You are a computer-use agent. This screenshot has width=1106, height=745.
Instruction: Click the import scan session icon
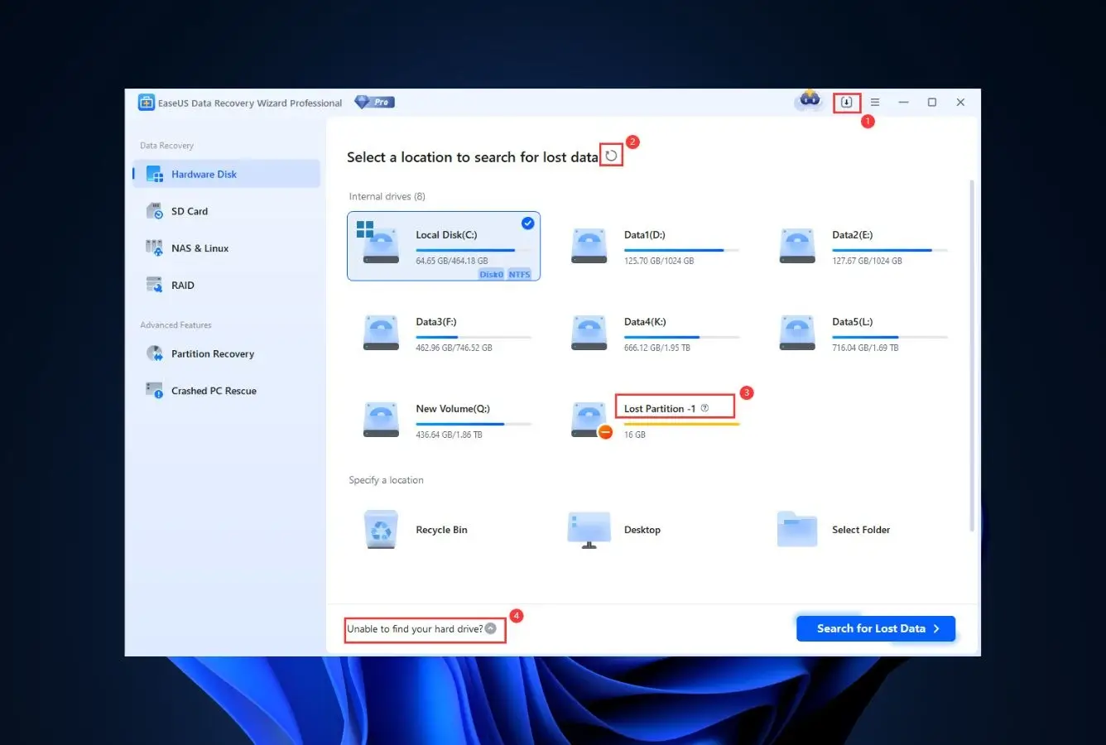coord(846,103)
